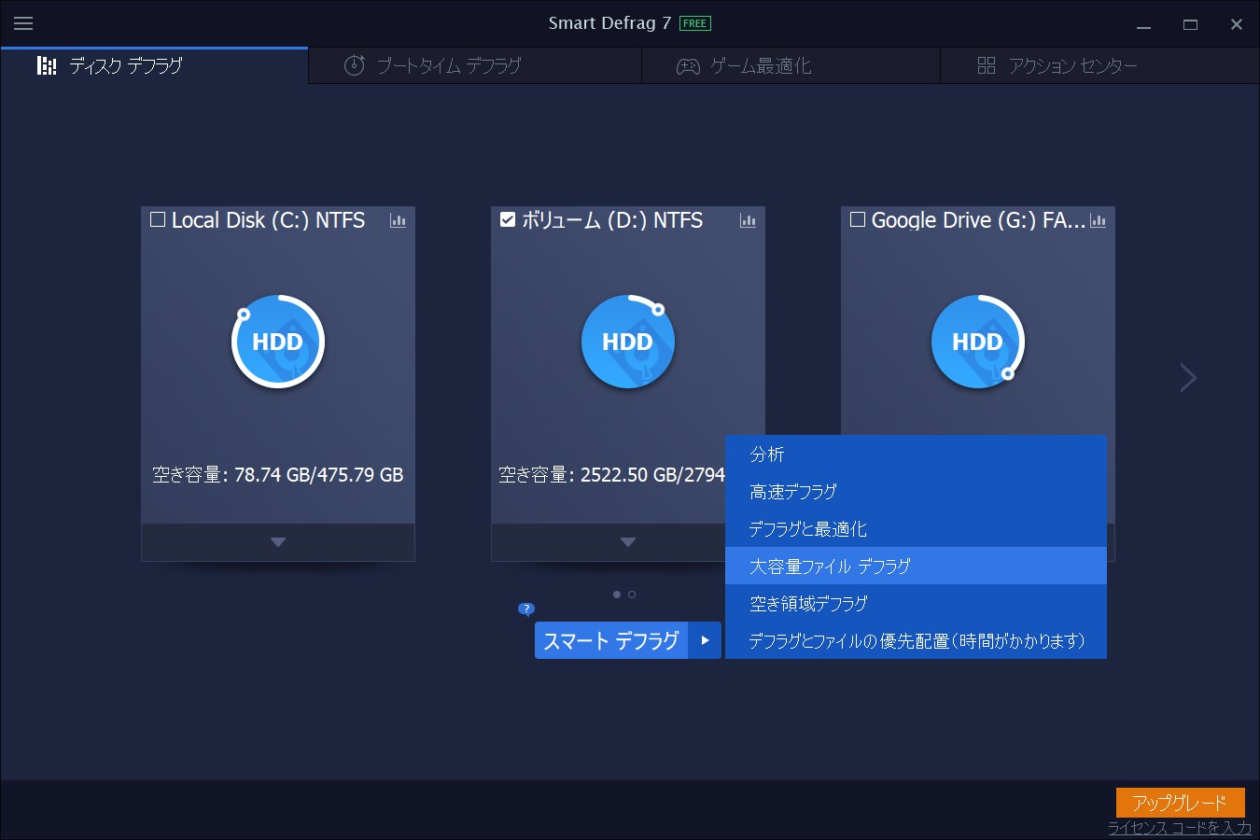Enable the Google Drive (G:) checkbox

(858, 219)
